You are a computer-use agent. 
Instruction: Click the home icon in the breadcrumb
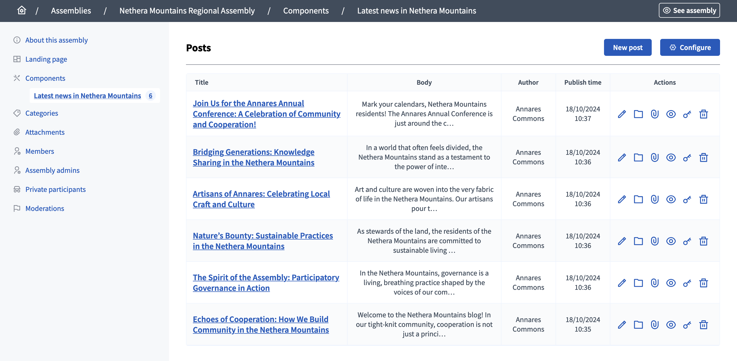tap(21, 11)
